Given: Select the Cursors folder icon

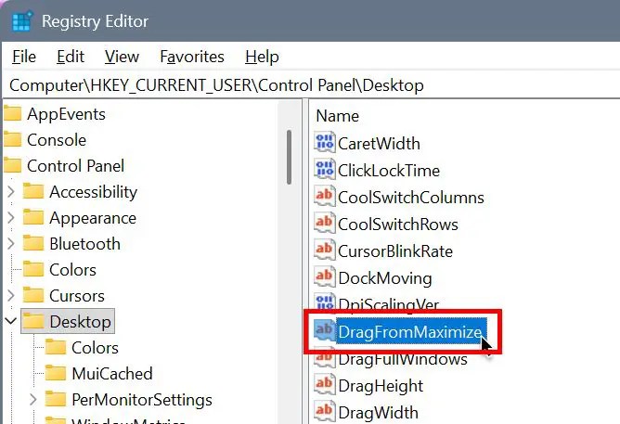Looking at the screenshot, I should click(33, 295).
